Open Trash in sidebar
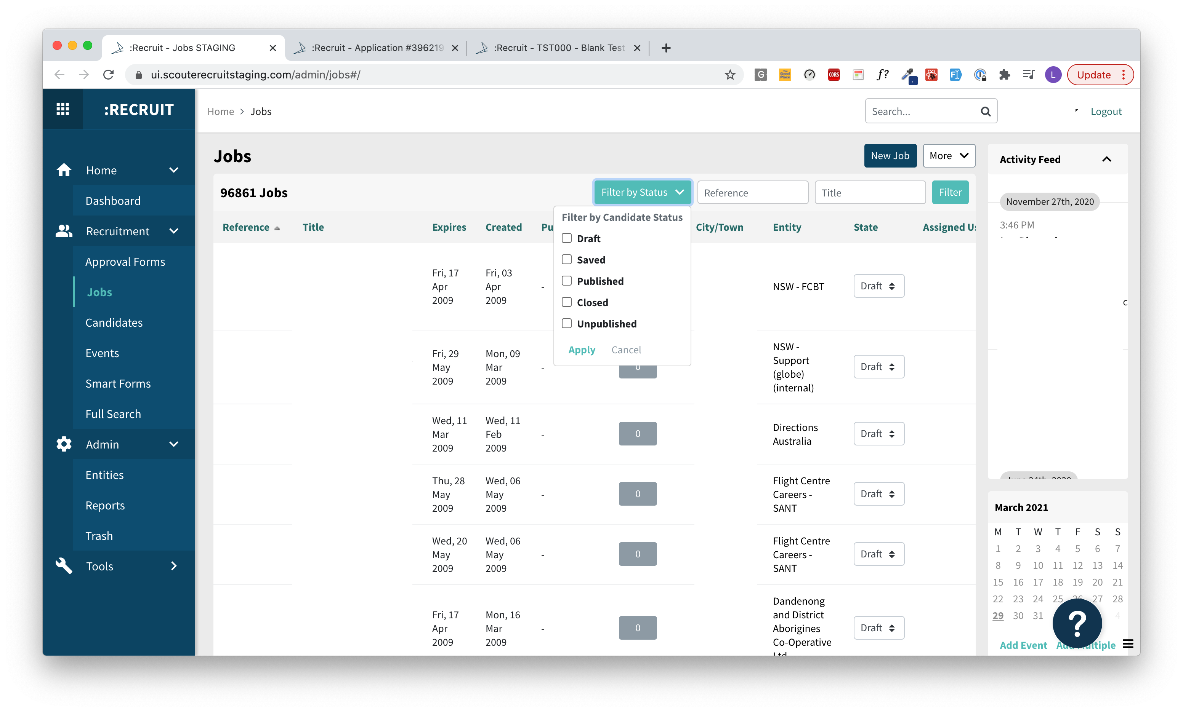Image resolution: width=1183 pixels, height=712 pixels. click(x=99, y=536)
